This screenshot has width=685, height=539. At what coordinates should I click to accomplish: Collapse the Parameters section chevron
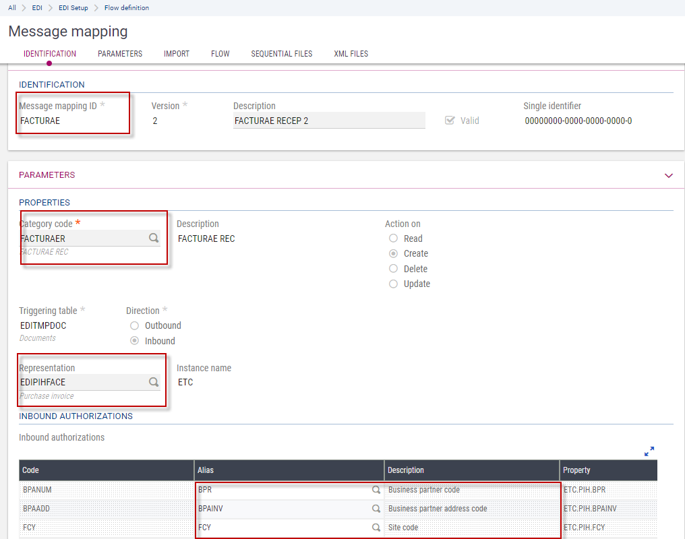tap(669, 175)
